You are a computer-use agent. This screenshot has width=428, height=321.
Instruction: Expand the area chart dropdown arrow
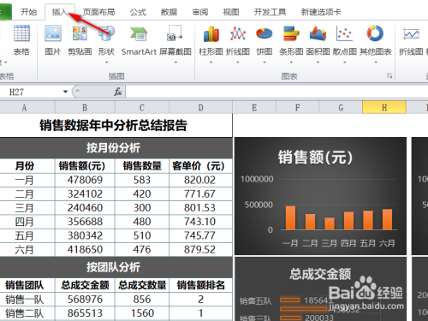click(x=318, y=62)
